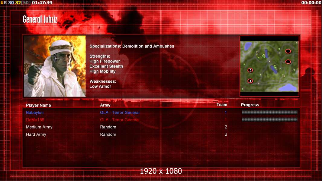Screen dimensions: 322x181
Task: Click the Progress column header
Action: (250, 105)
